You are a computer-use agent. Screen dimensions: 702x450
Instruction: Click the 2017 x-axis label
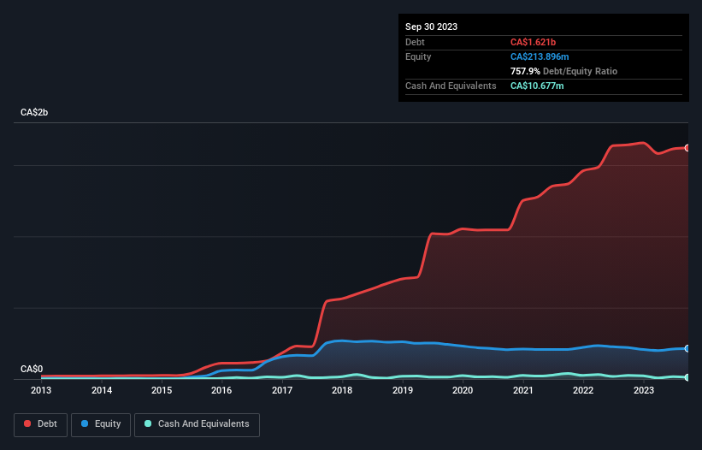pyautogui.click(x=282, y=390)
